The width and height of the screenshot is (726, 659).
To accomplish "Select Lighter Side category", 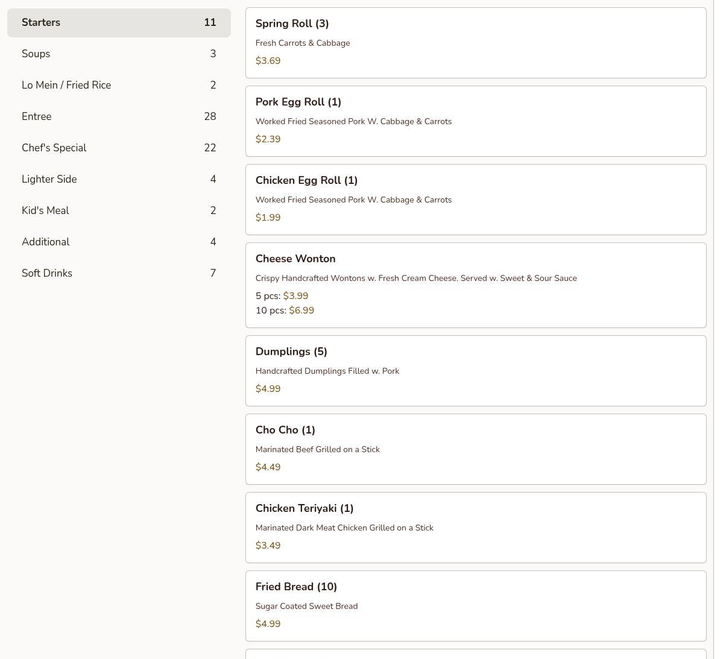I will tap(119, 180).
